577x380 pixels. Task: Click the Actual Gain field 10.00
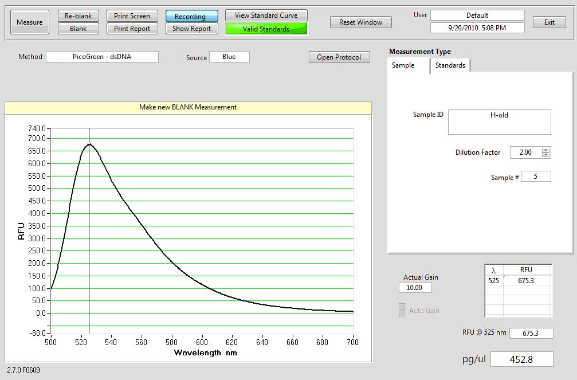click(x=415, y=288)
